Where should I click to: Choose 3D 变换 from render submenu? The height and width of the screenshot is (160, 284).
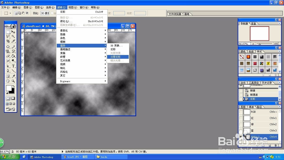coord(118,46)
